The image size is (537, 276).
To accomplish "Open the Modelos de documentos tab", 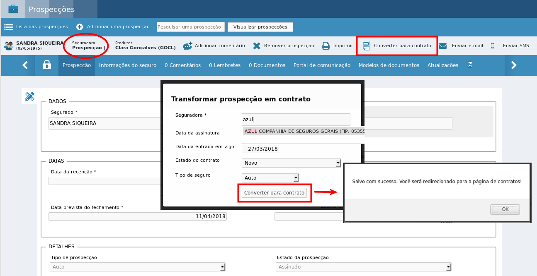I will 389,65.
